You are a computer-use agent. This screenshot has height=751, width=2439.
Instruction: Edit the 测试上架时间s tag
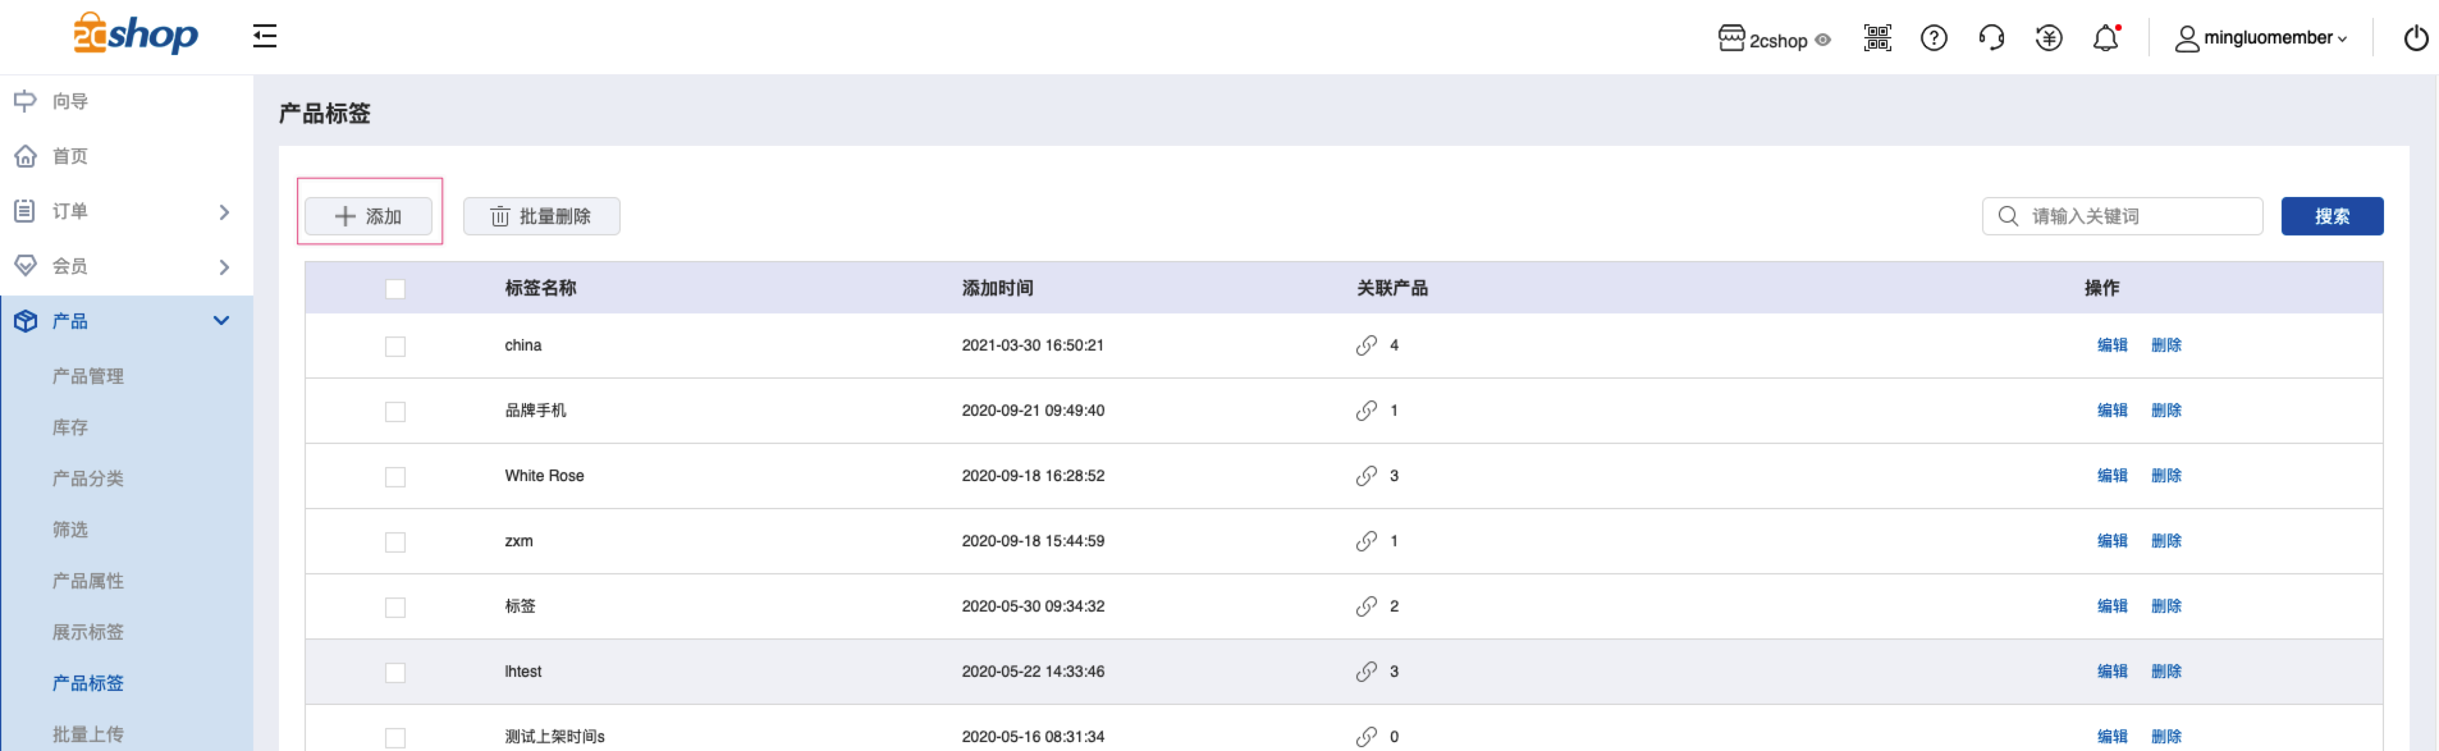2111,738
